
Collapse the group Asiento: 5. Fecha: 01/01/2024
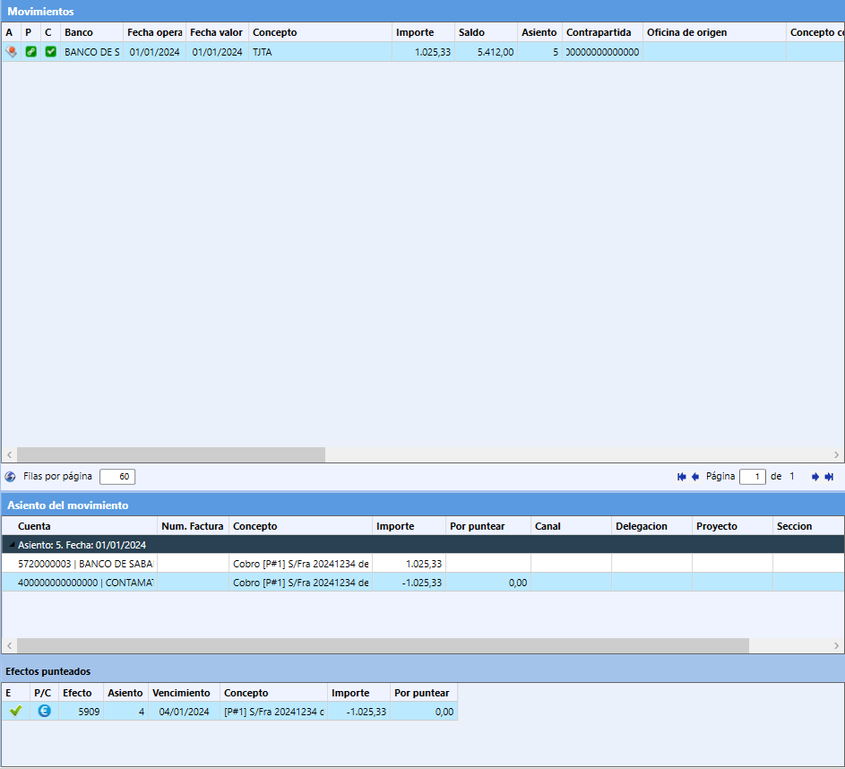(12, 545)
